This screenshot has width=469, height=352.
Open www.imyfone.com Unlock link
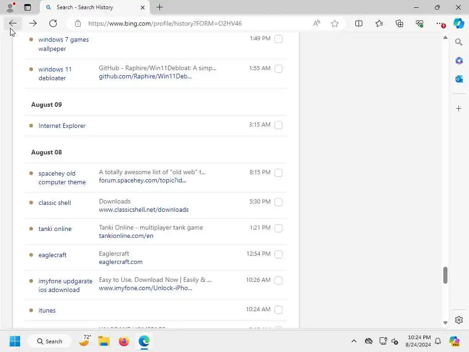click(x=145, y=288)
